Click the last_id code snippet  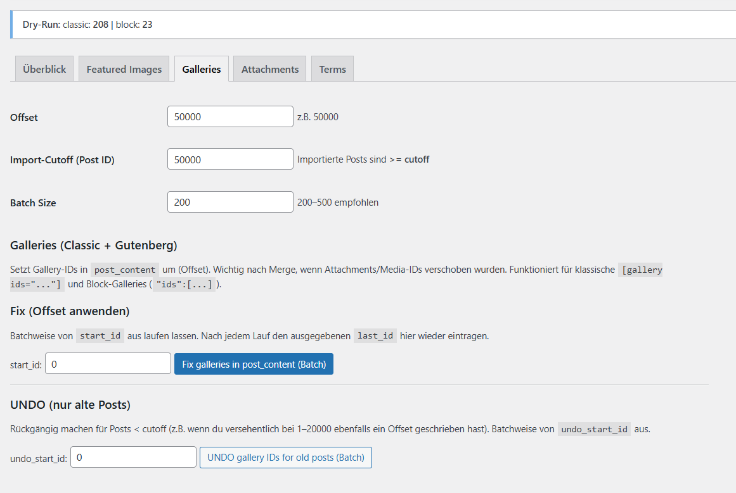pyautogui.click(x=375, y=336)
